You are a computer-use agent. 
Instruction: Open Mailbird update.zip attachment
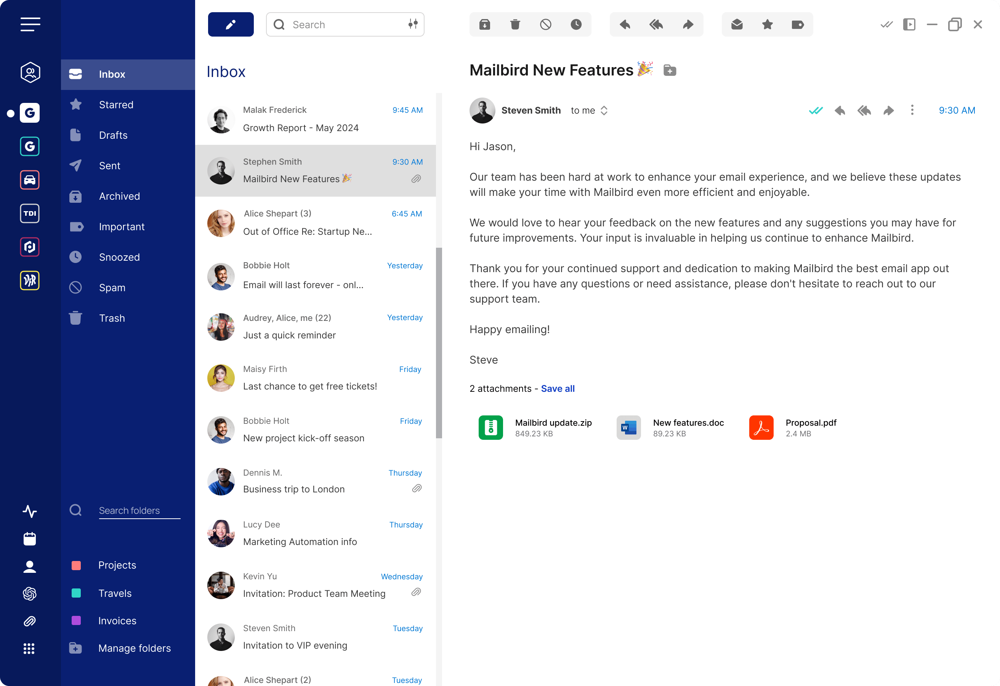click(535, 428)
